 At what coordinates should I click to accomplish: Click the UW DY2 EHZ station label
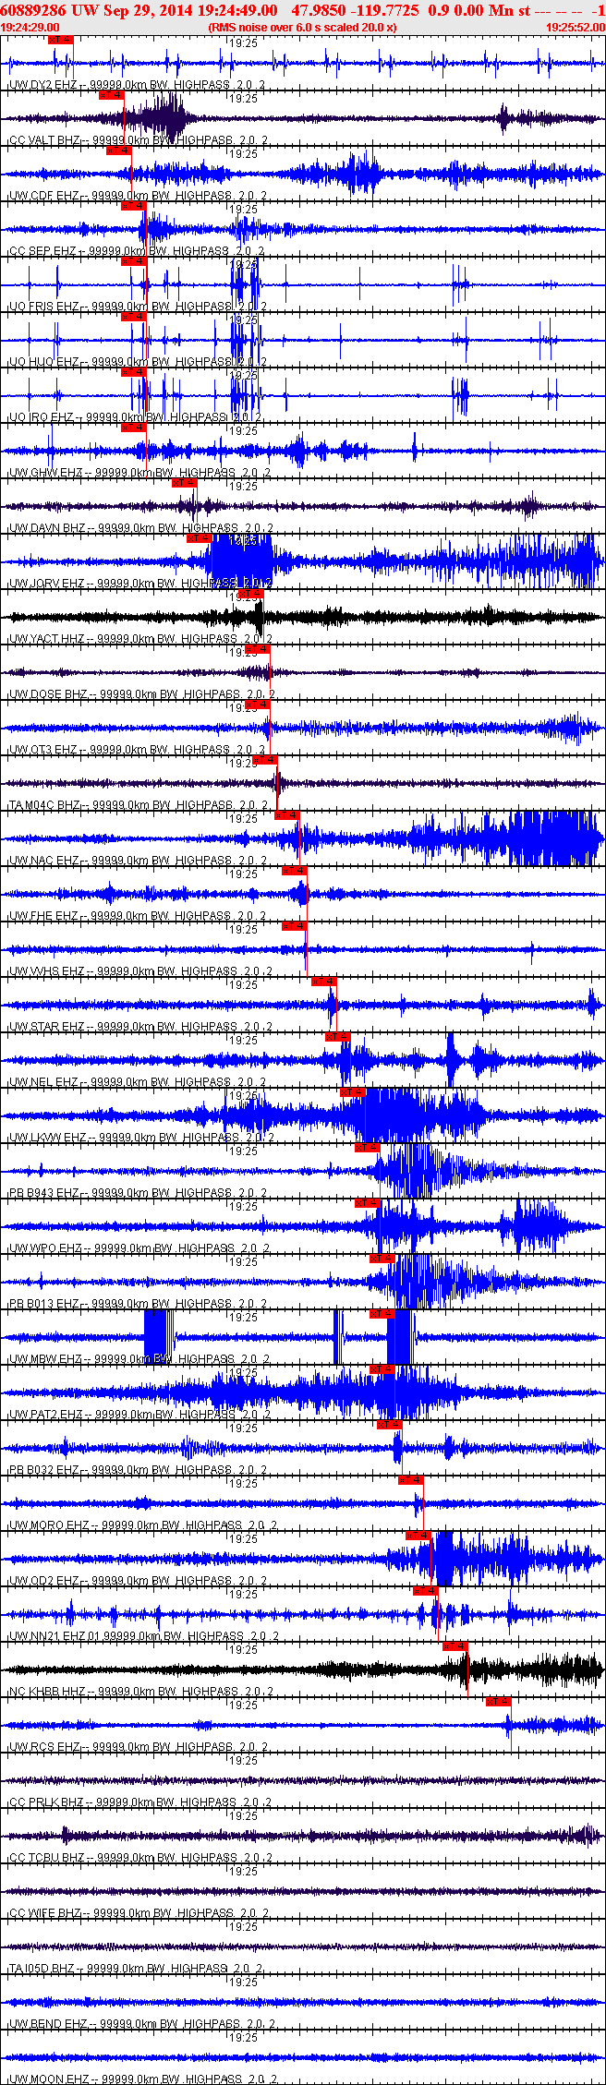point(44,85)
